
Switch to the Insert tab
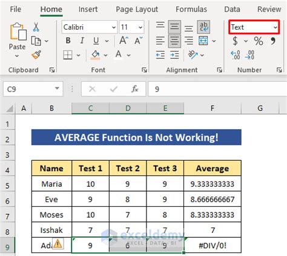[x=88, y=9]
